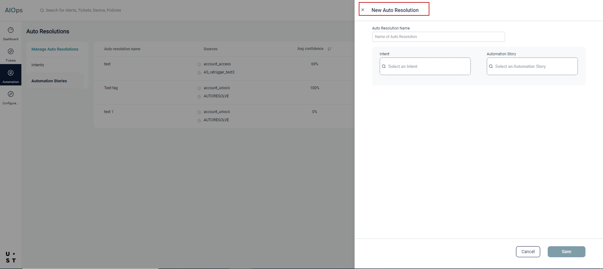The width and height of the screenshot is (603, 269).
Task: Click the search magnifier icon in top bar
Action: (42, 11)
